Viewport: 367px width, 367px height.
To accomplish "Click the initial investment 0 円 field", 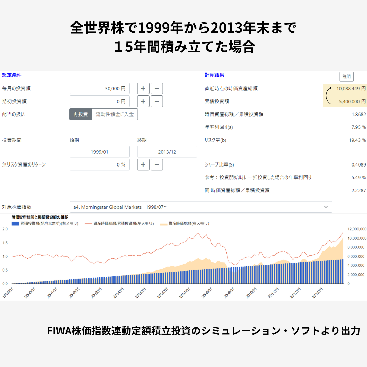I will 100,101.
